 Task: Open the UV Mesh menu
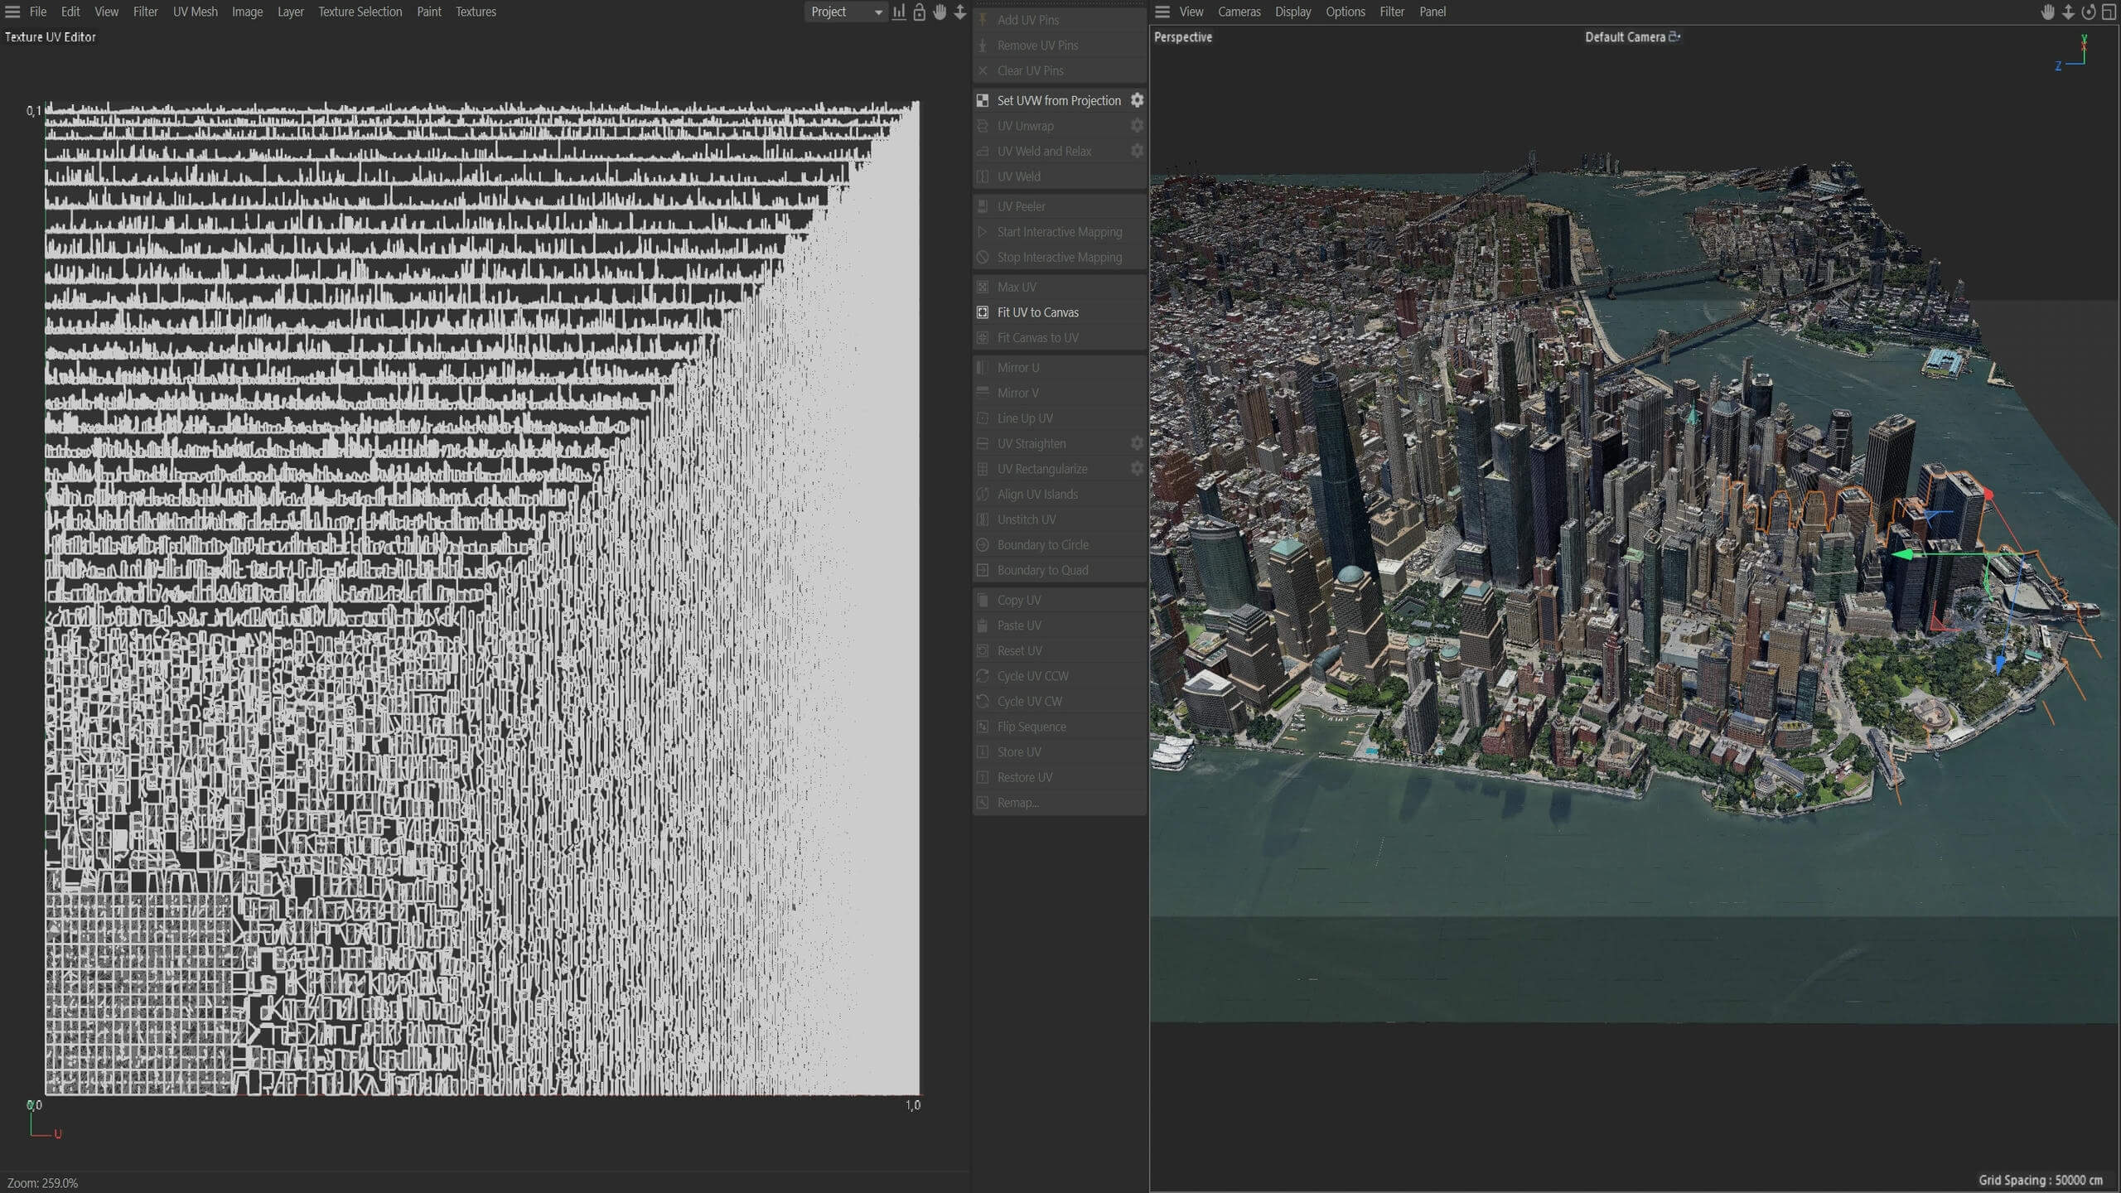(x=196, y=12)
